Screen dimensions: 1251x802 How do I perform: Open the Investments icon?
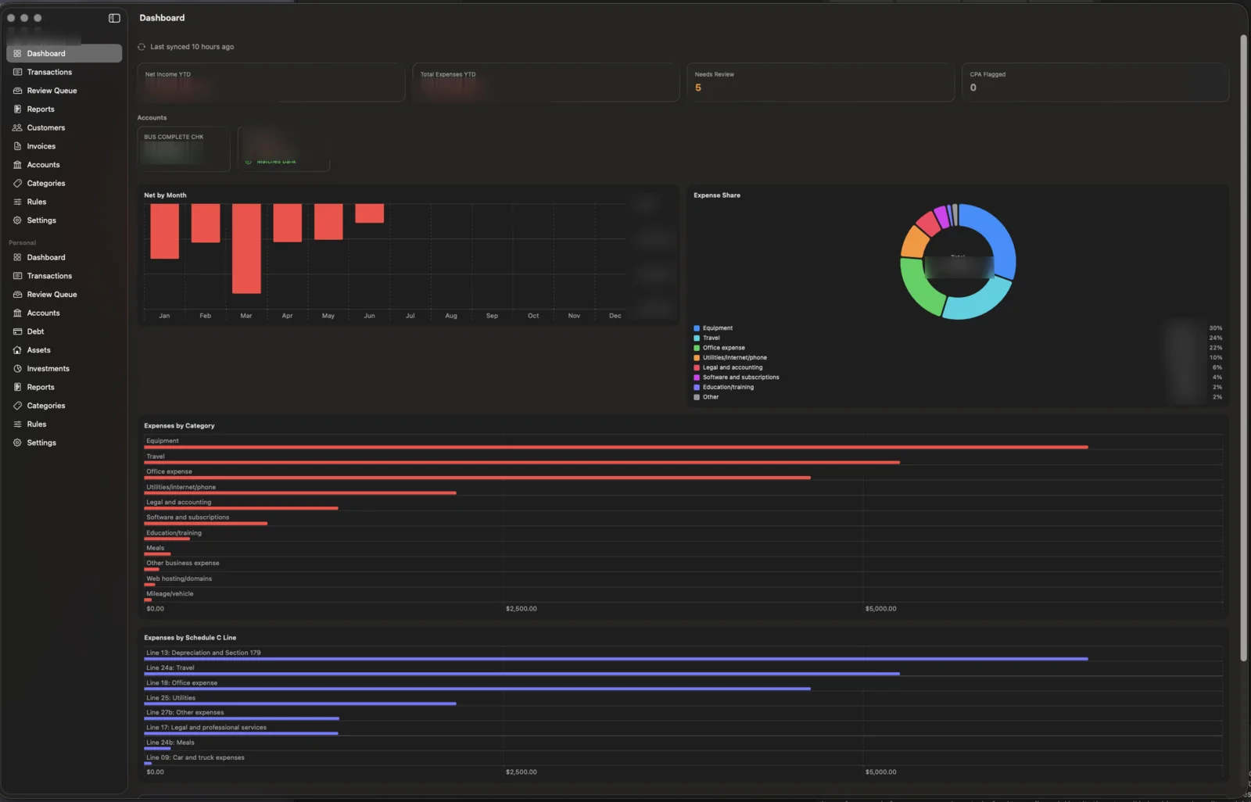coord(17,368)
